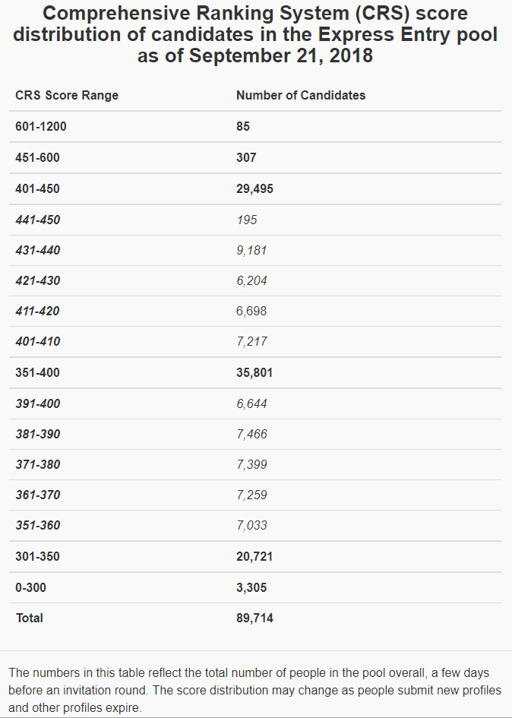Select the 0-300 score range label

tap(30, 587)
